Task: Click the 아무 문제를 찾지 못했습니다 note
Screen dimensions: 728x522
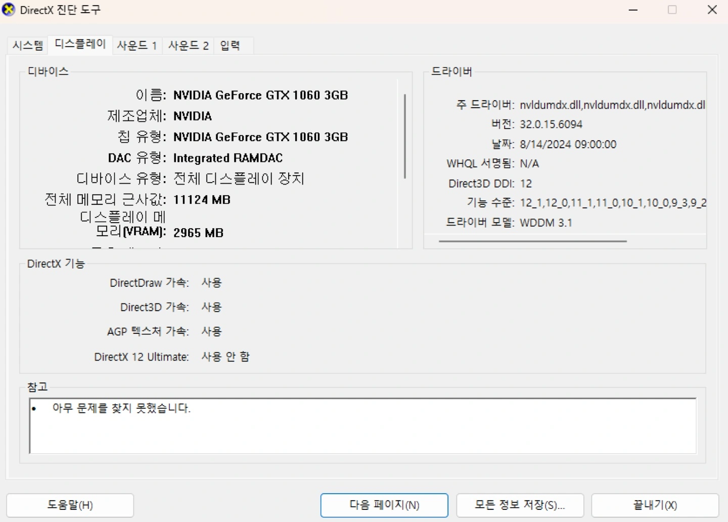Action: coord(121,408)
